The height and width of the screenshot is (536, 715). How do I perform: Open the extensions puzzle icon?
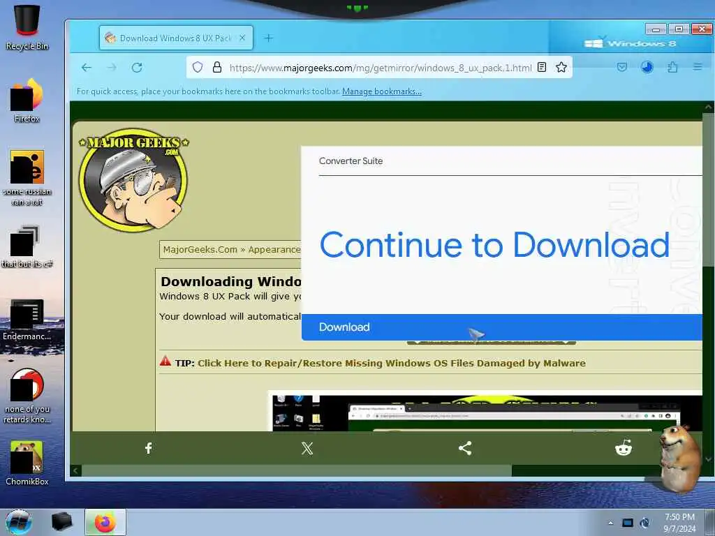click(672, 68)
